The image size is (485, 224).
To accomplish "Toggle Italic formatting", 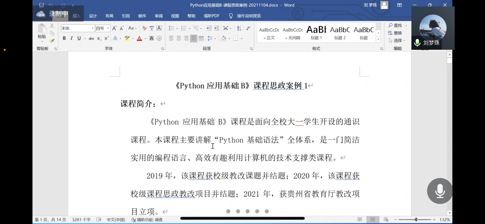I will tap(71, 38).
